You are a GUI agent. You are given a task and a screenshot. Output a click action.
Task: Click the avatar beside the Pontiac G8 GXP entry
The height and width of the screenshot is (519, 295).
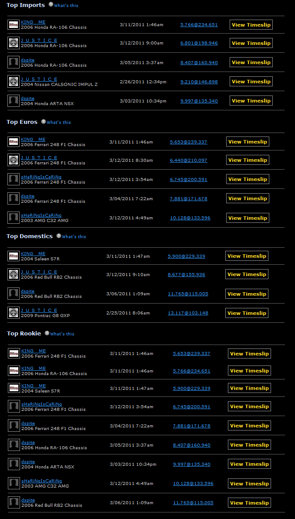(14, 313)
